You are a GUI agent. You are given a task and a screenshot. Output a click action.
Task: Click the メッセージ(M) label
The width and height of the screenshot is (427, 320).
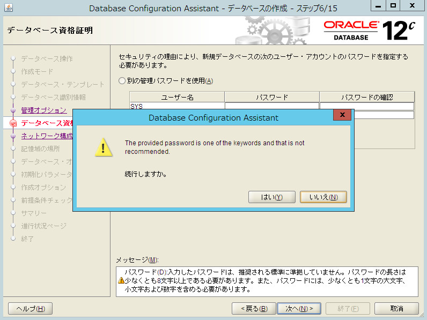137,260
